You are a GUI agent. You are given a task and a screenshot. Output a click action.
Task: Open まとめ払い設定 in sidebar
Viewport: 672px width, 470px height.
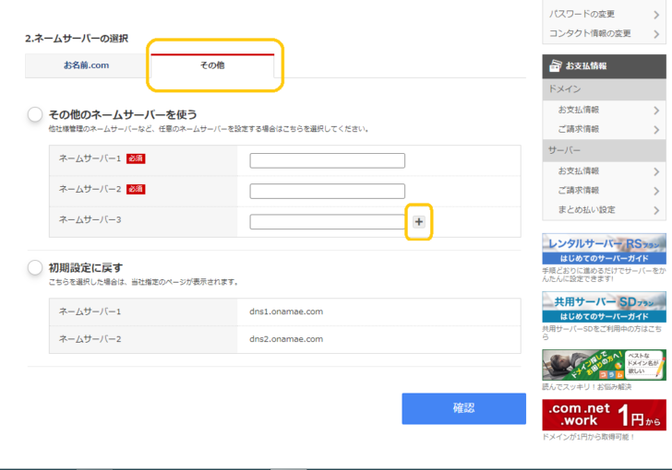click(x=586, y=210)
